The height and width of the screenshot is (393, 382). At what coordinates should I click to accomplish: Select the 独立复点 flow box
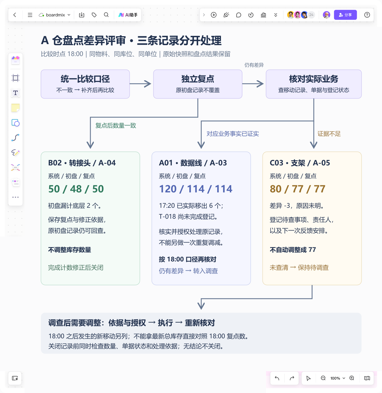[197, 84]
